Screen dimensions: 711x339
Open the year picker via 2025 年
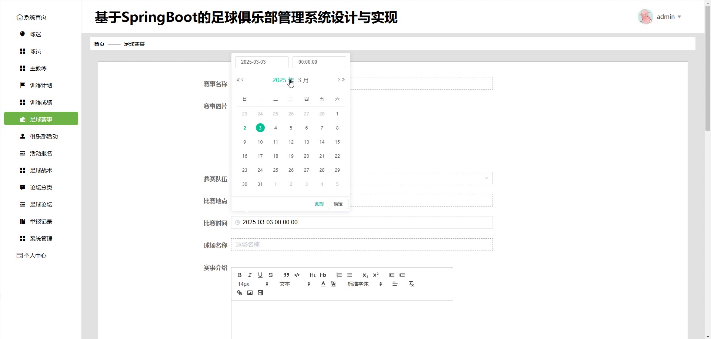[283, 80]
